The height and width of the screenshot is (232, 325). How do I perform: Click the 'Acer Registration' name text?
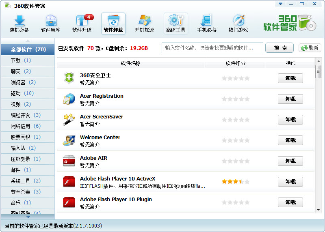[x=102, y=96]
